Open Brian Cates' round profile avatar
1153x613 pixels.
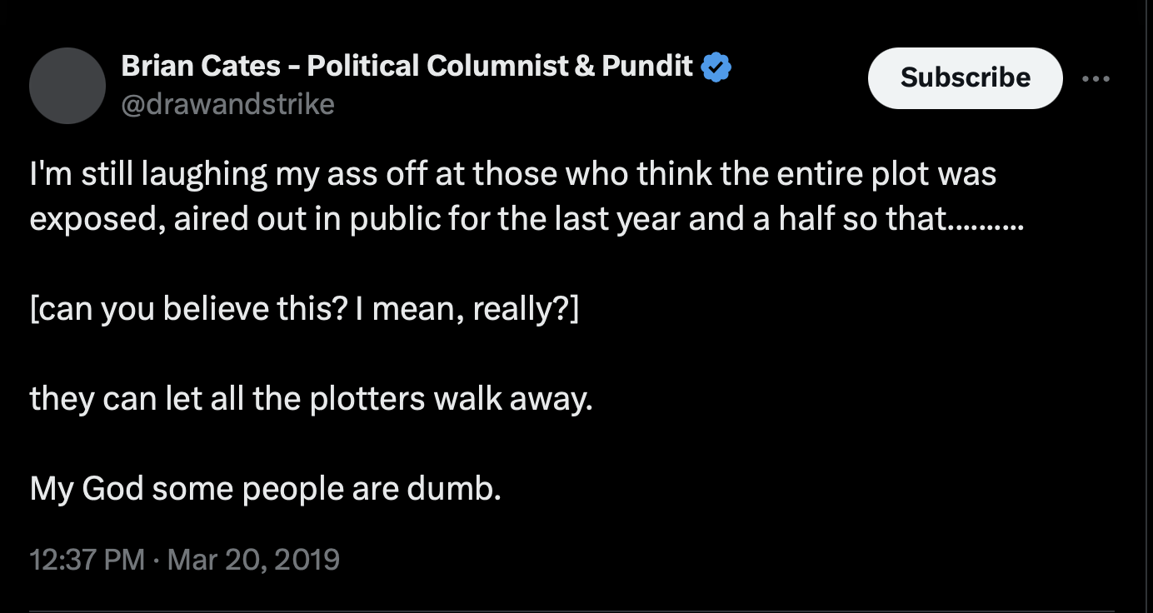tap(67, 86)
